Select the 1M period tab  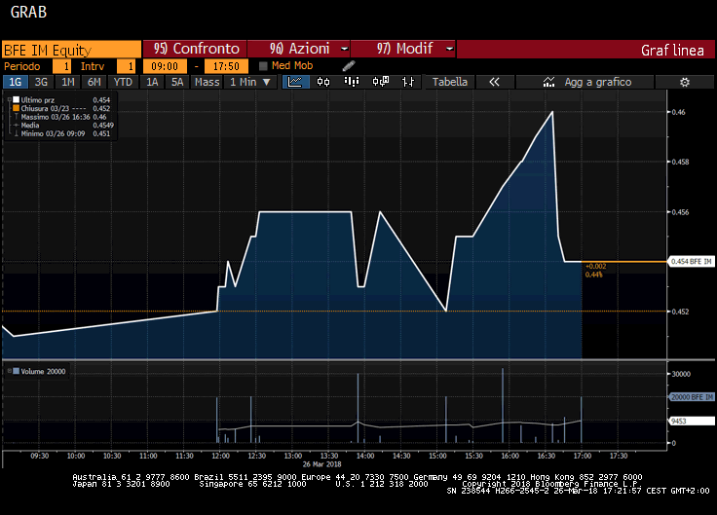(67, 83)
